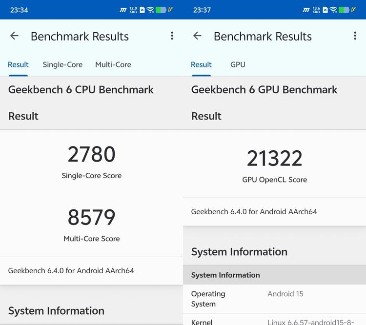Viewport: 366px width, 325px height.
Task: Select the Single-Core Score label
Action: [92, 176]
